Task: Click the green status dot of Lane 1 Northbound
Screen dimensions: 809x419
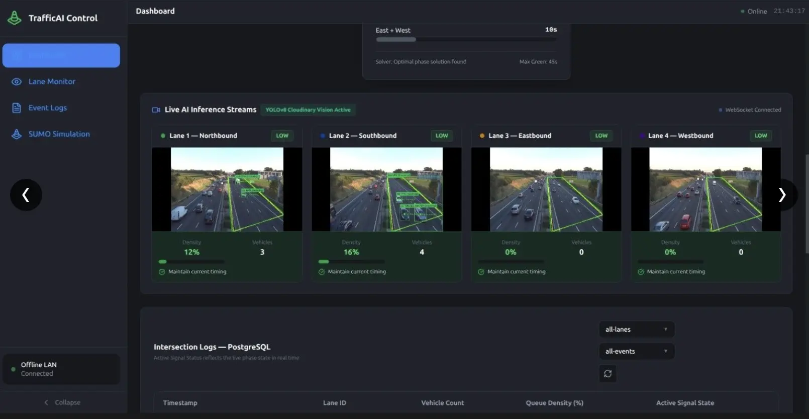Action: [x=163, y=136]
